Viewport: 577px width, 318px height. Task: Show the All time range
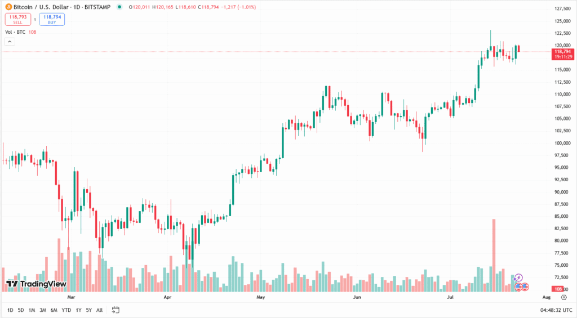(x=99, y=310)
